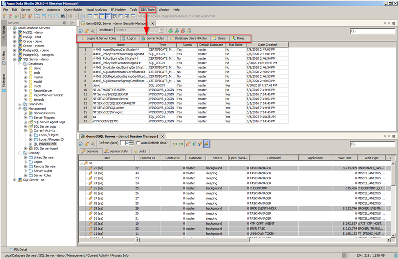Click the kill session red plug icon
Image resolution: width=399 pixels, height=259 pixels.
coord(188,144)
